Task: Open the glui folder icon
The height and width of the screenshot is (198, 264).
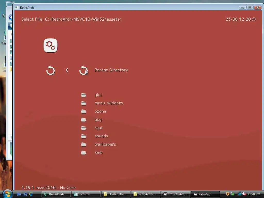Action: [x=84, y=95]
